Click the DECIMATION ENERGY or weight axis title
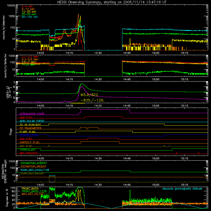This screenshot has height=211, width=211. (x=4, y=171)
